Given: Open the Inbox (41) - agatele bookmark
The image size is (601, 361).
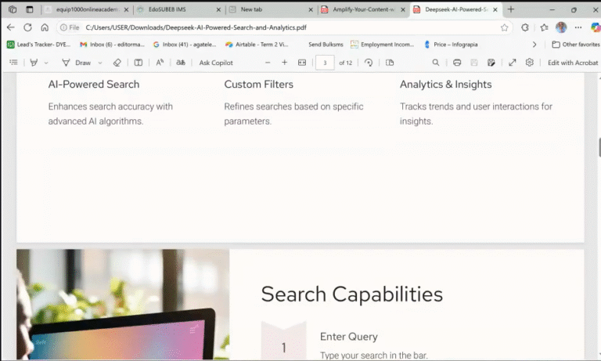Looking at the screenshot, I should tap(185, 45).
